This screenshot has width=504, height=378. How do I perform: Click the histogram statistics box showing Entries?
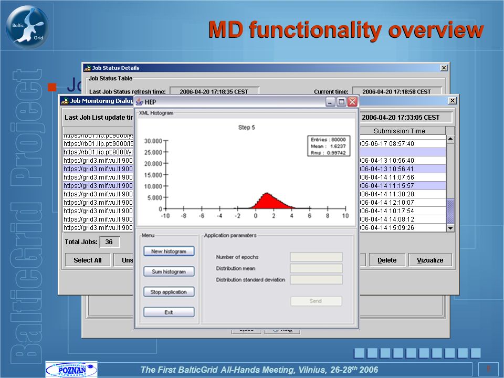pyautogui.click(x=329, y=146)
